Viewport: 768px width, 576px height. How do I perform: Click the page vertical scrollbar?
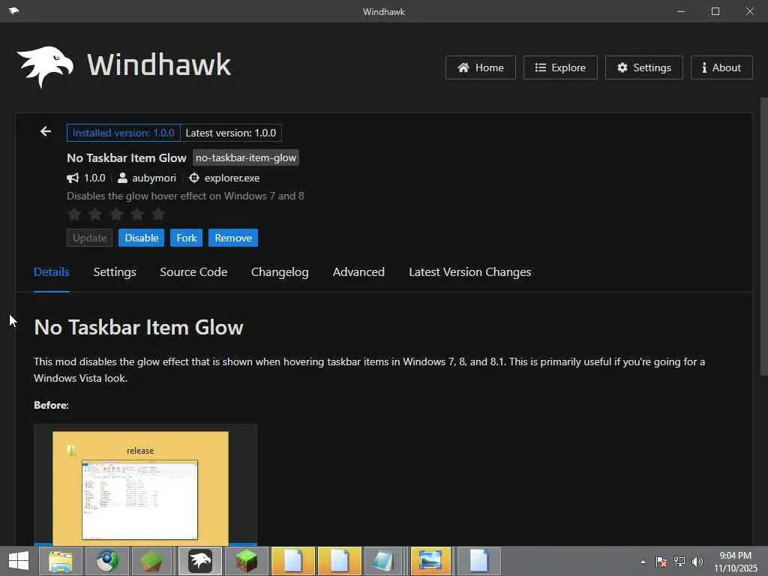tap(763, 237)
